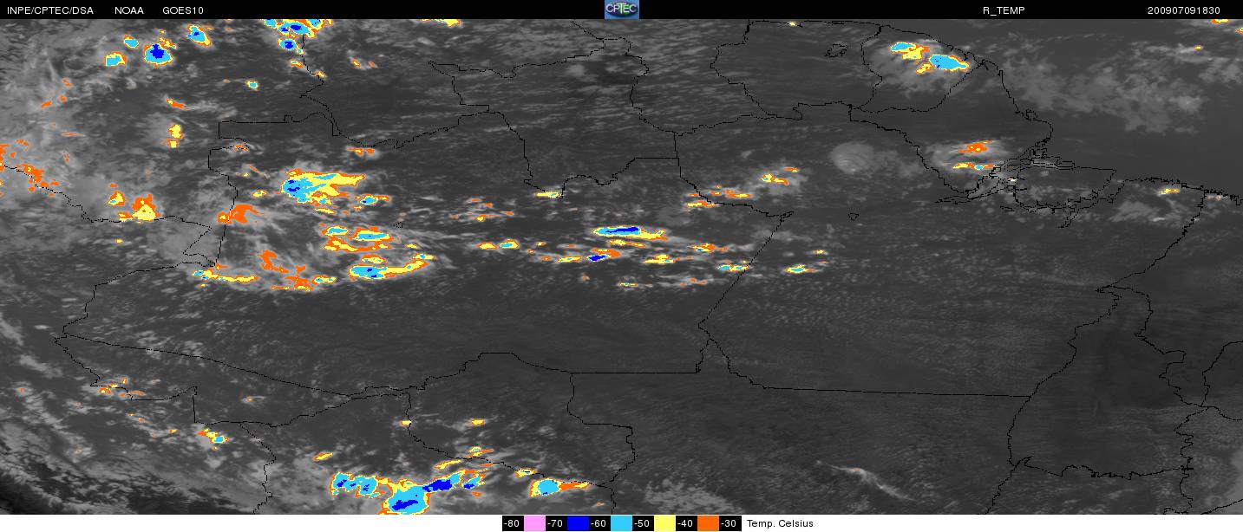Click the INPE/CPTEC/DSA header text
Image resolution: width=1243 pixels, height=532 pixels.
tap(50, 10)
